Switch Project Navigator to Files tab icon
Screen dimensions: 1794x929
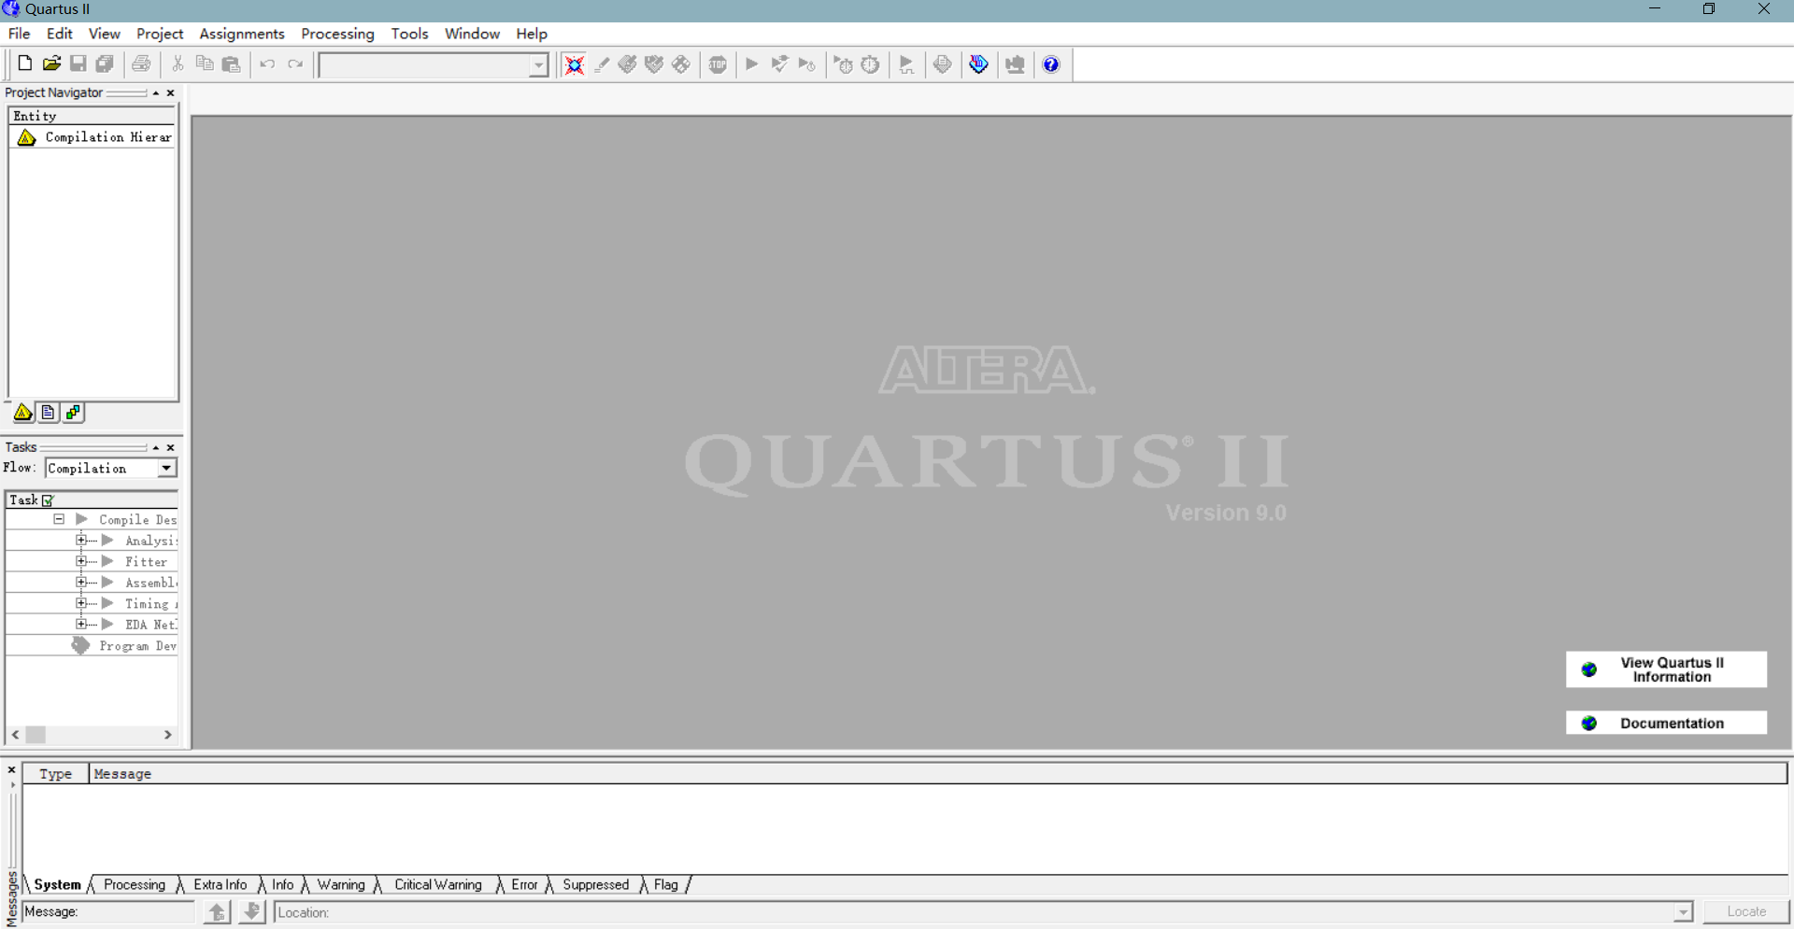pyautogui.click(x=48, y=412)
